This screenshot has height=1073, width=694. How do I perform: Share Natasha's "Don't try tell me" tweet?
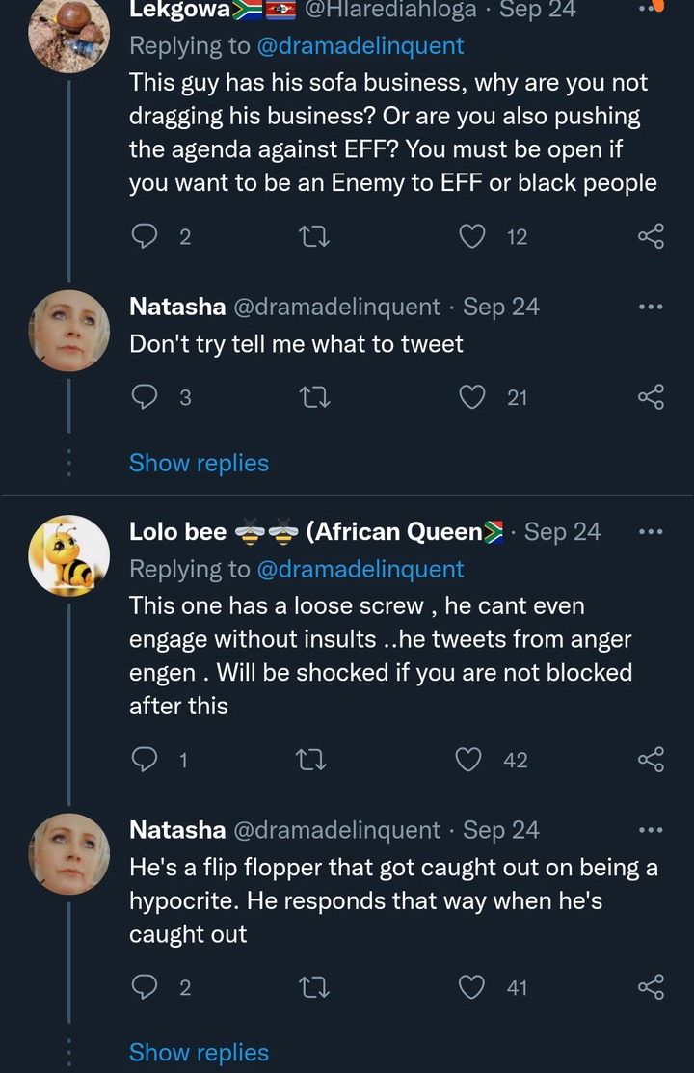[651, 397]
